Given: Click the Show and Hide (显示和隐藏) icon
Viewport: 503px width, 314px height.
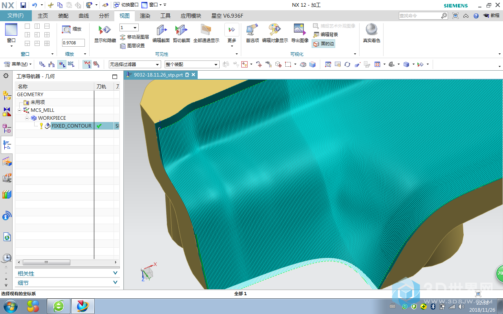Looking at the screenshot, I should (x=105, y=30).
